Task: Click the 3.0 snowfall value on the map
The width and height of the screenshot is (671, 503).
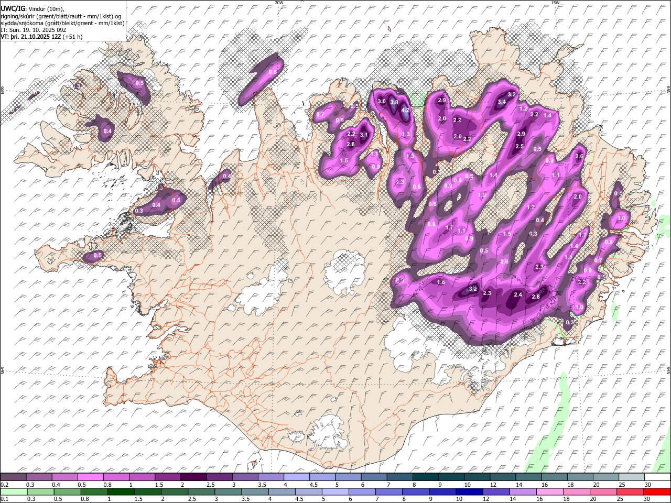Action: [x=382, y=101]
